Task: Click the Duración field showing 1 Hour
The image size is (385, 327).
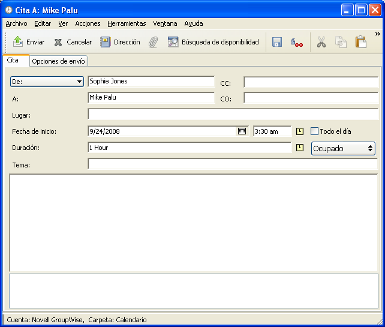Action: click(x=190, y=148)
